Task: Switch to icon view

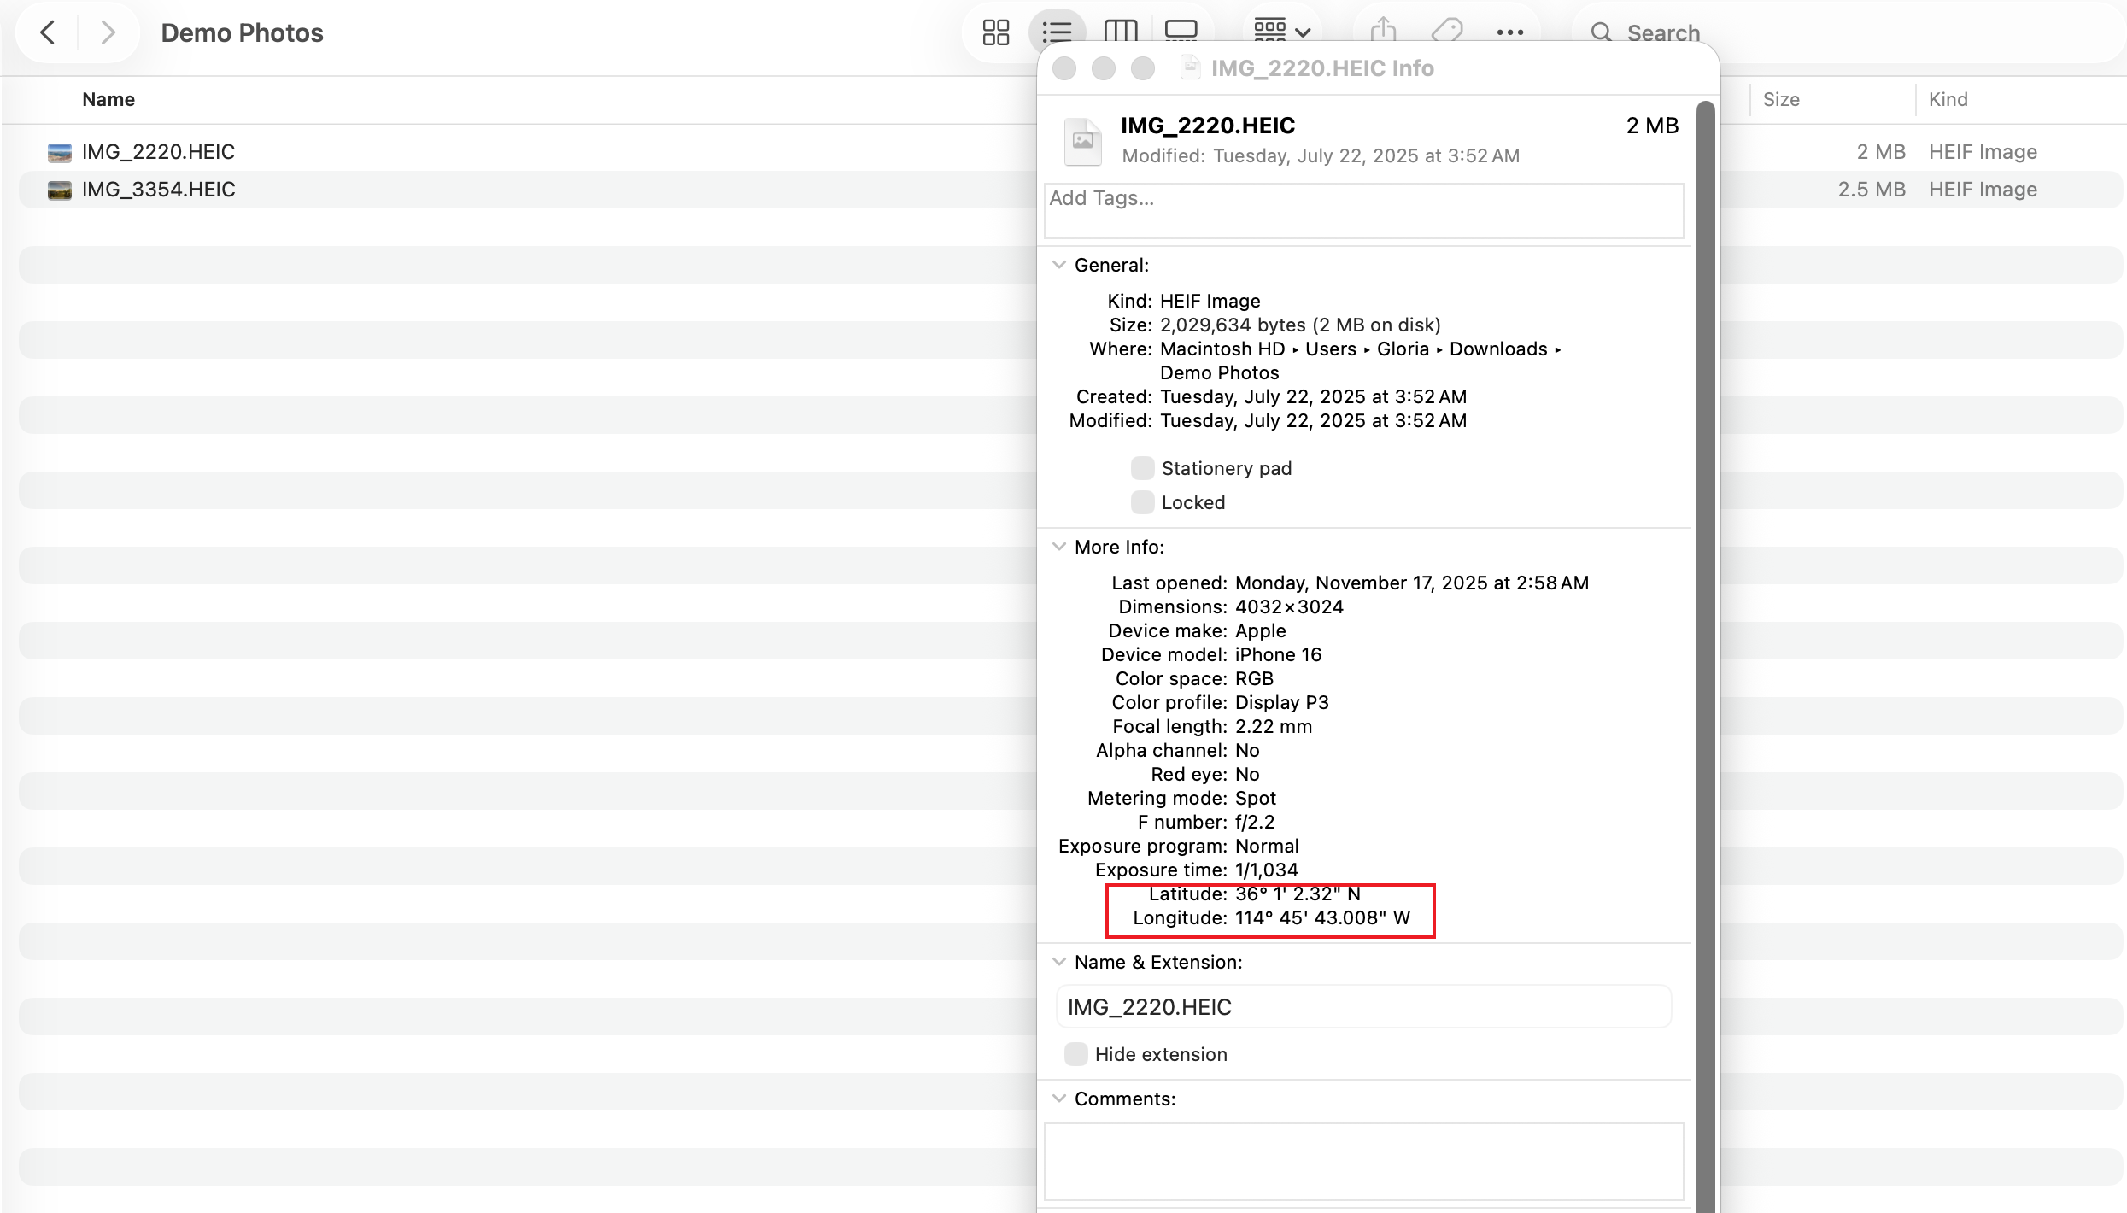Action: coord(995,32)
